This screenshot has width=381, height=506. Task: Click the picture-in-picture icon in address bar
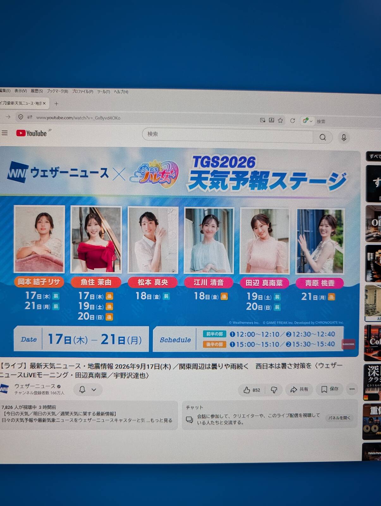coord(262,120)
